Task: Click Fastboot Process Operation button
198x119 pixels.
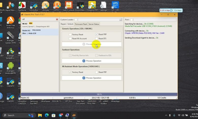Action: [92, 61]
